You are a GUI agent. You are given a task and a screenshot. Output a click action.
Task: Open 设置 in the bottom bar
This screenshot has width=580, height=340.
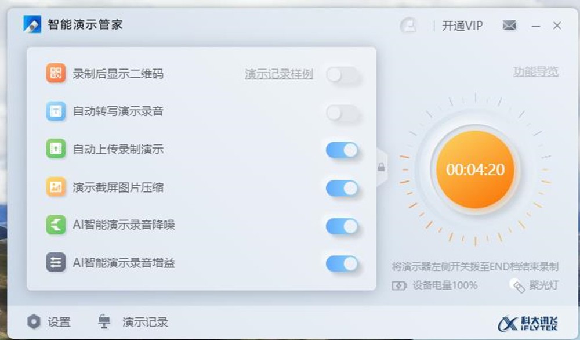pyautogui.click(x=49, y=322)
